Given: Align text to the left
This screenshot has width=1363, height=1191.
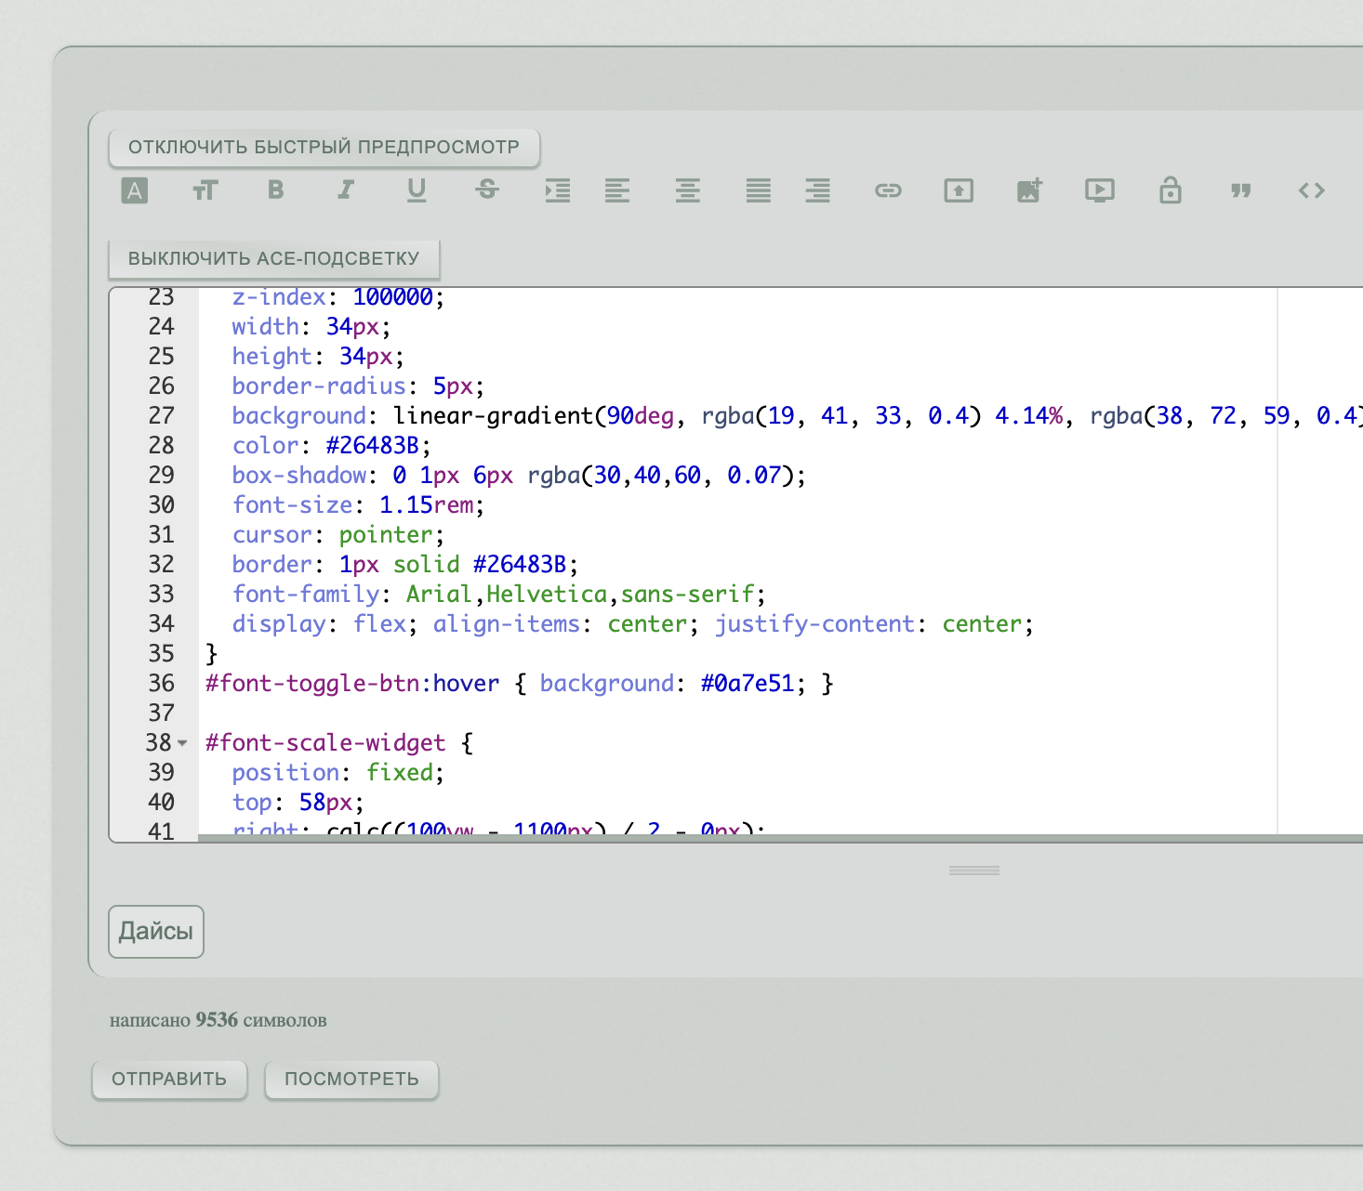Looking at the screenshot, I should point(617,190).
